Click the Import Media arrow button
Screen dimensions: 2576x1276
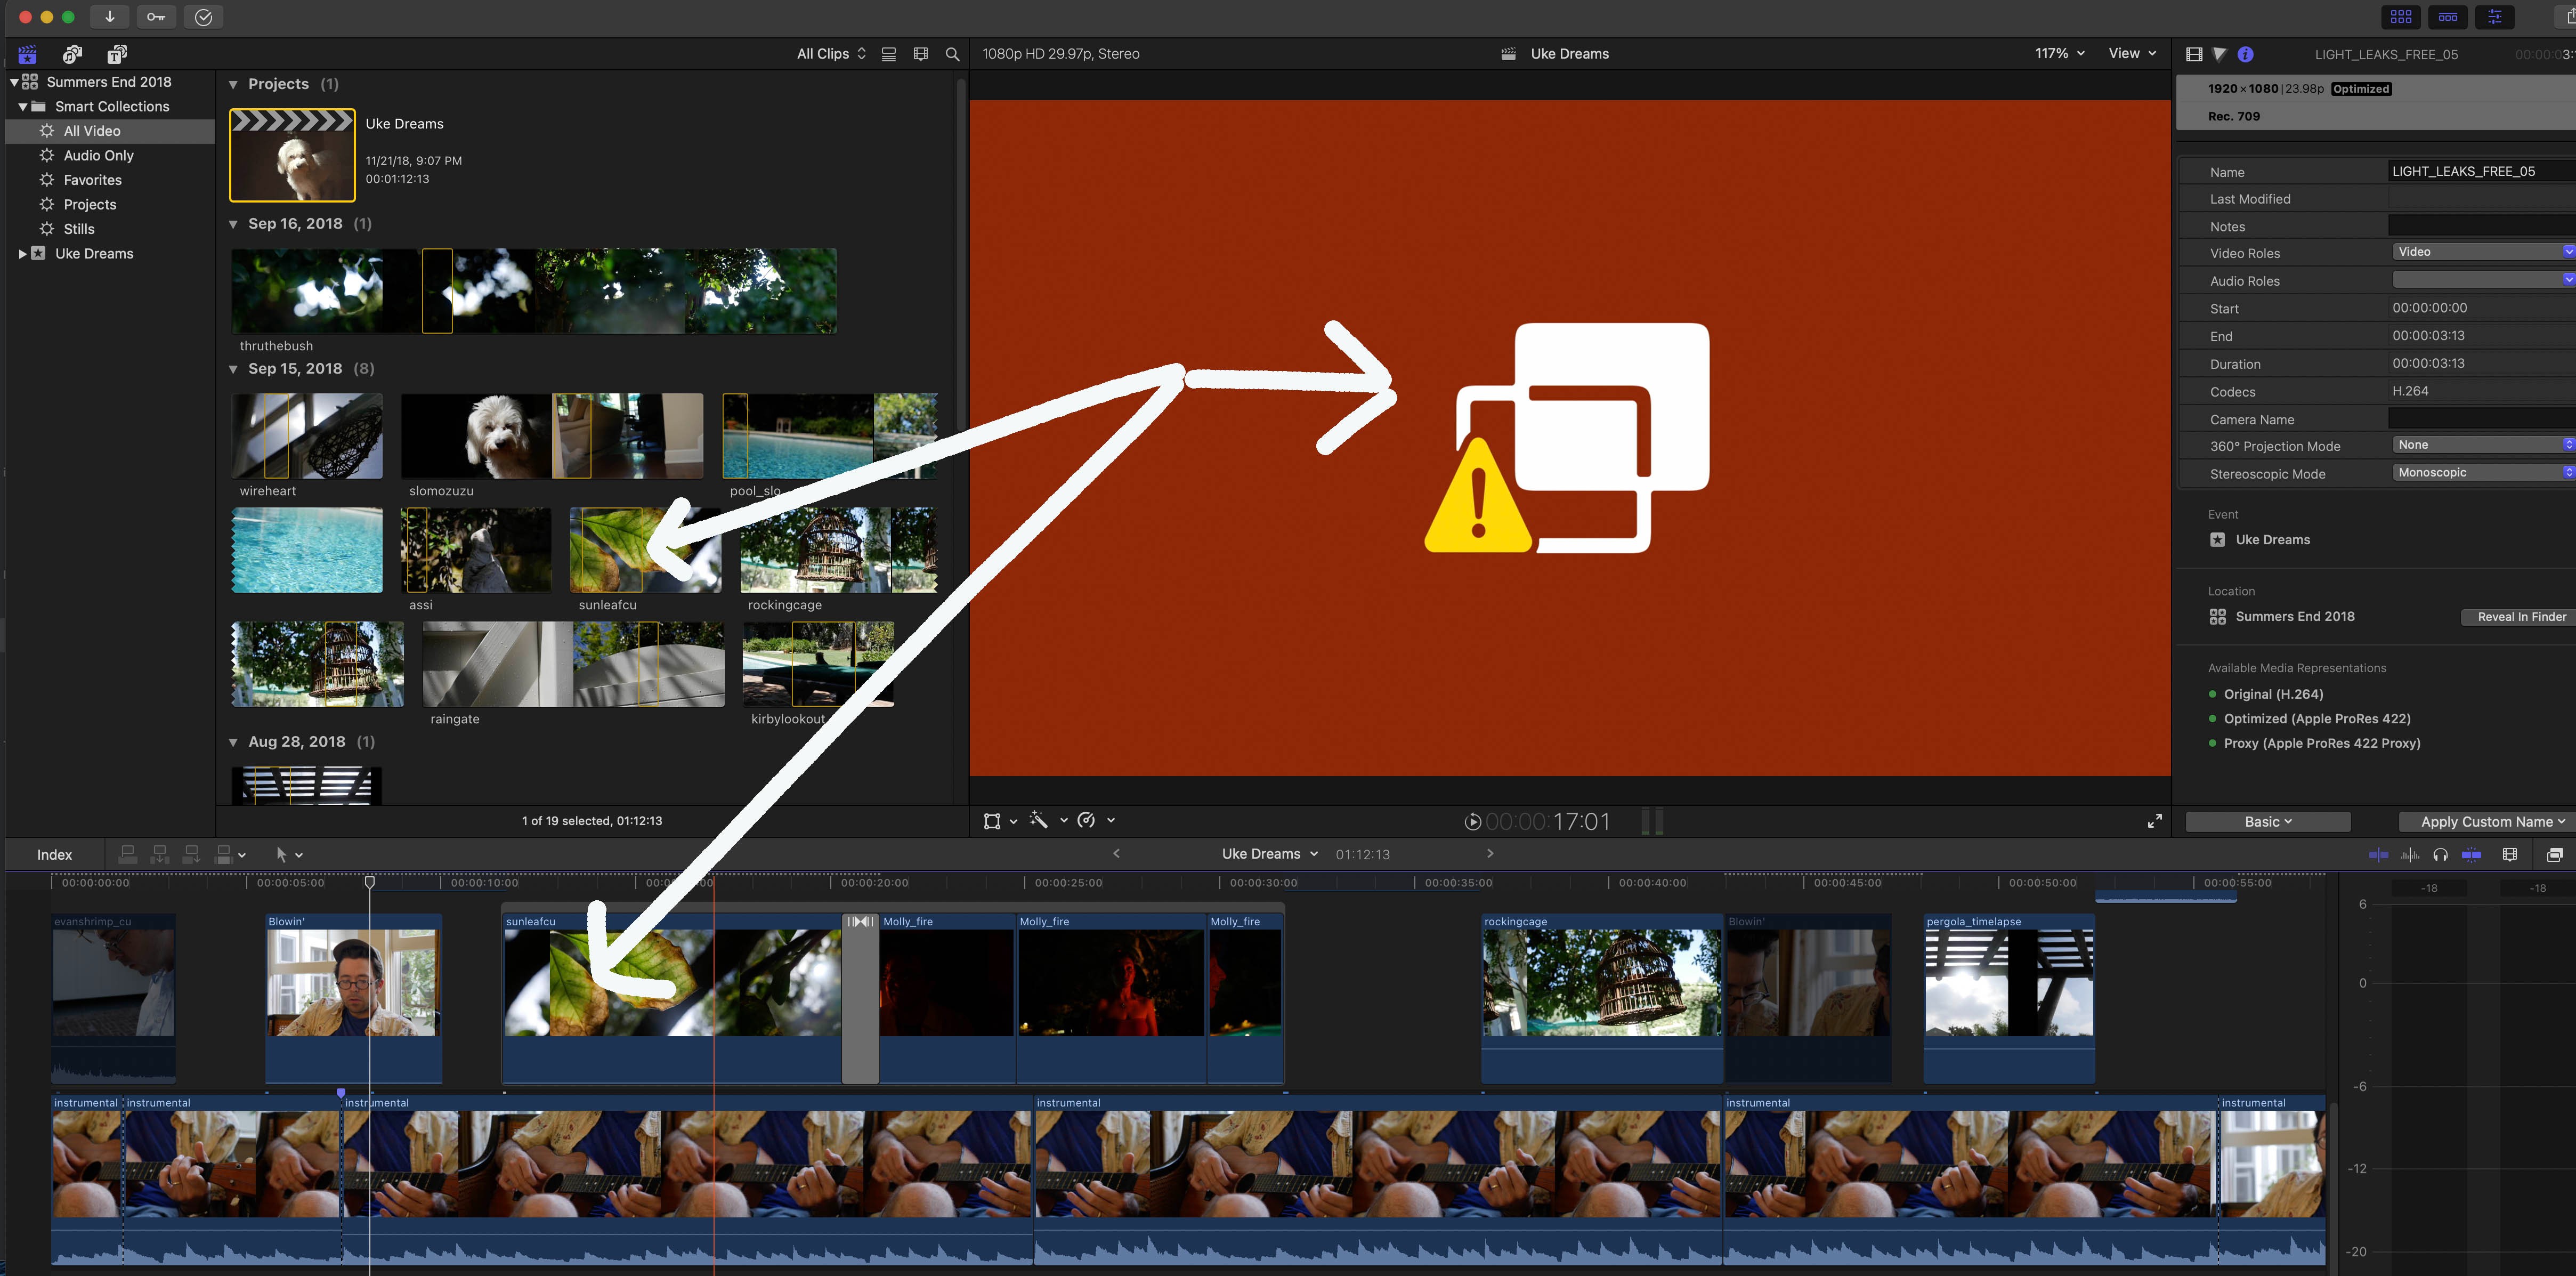109,17
